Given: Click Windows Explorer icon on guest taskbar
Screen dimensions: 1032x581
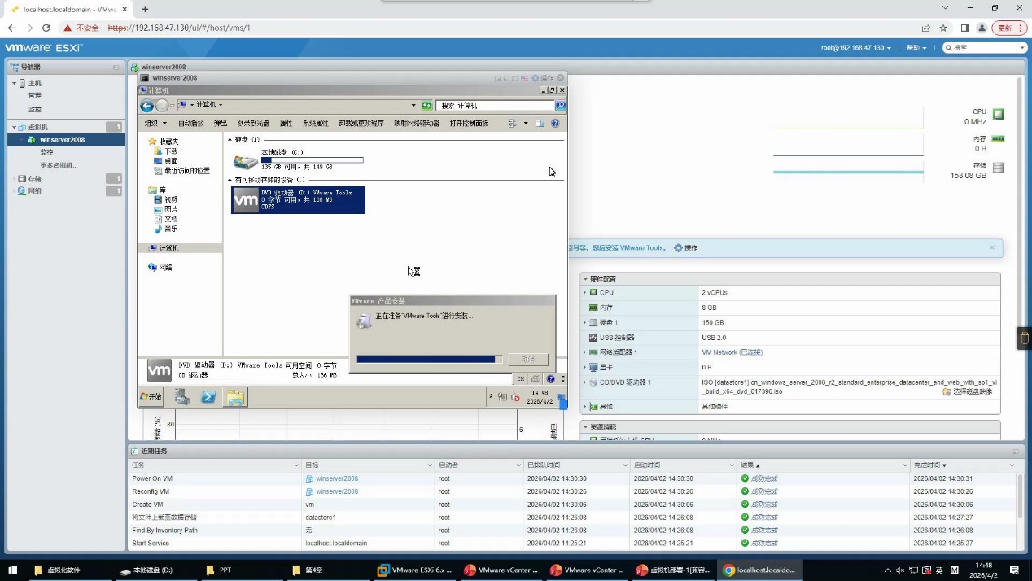Looking at the screenshot, I should click(x=235, y=397).
